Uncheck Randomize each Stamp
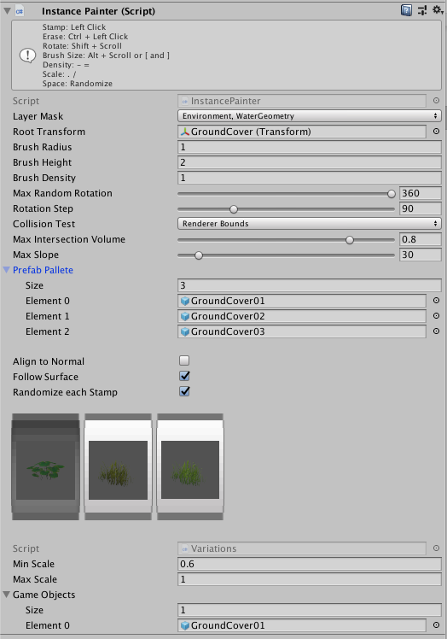 184,391
